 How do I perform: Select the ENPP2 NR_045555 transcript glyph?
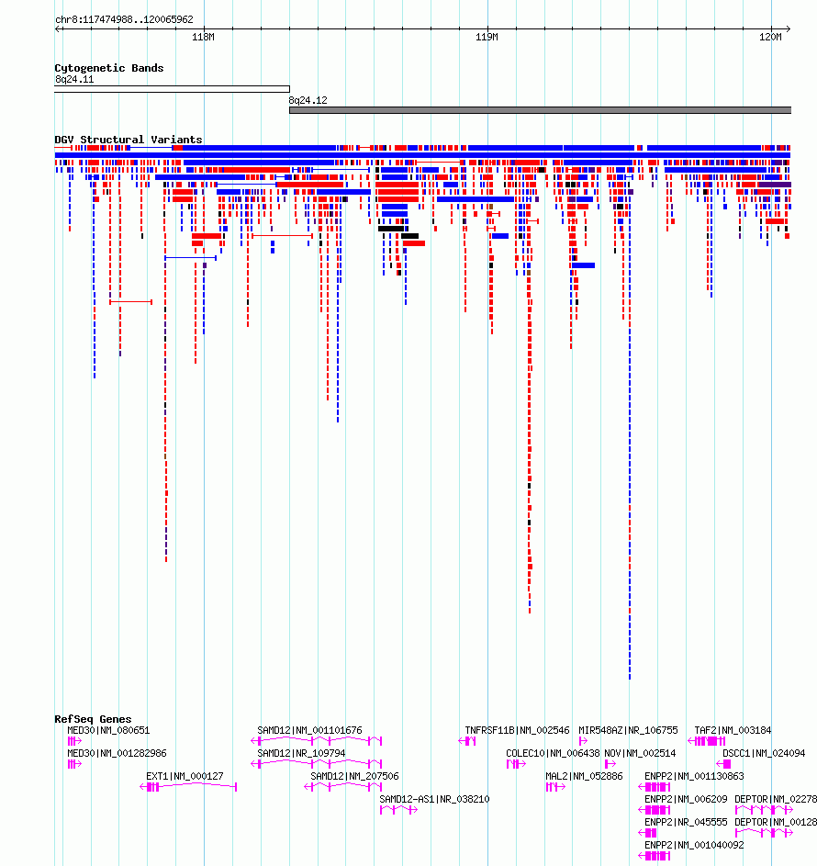pos(647,833)
